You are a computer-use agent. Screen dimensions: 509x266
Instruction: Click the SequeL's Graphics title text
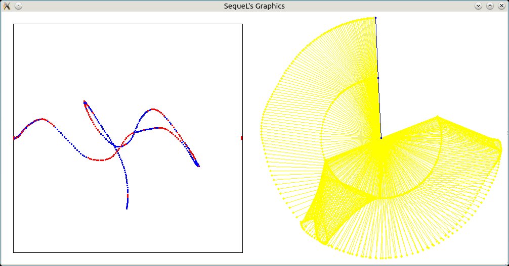[x=254, y=6]
